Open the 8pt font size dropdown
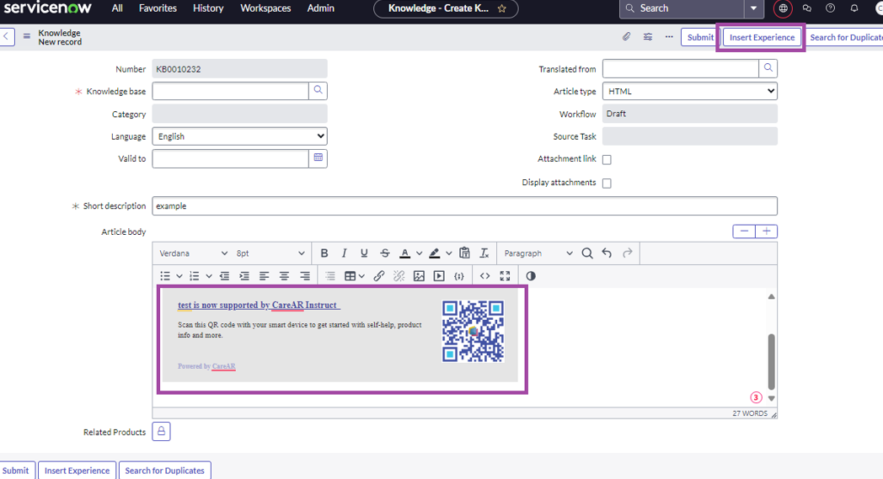The width and height of the screenshot is (883, 479). 270,253
